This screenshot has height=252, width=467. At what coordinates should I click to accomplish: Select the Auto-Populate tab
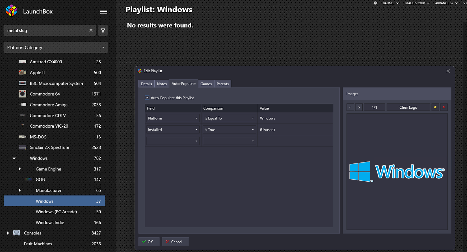[184, 84]
